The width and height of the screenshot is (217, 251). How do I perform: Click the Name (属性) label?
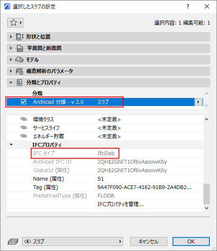click(48, 179)
